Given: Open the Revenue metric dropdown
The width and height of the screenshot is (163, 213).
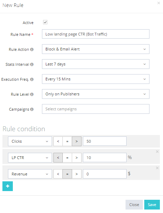Looking at the screenshot, I should click(30, 174).
